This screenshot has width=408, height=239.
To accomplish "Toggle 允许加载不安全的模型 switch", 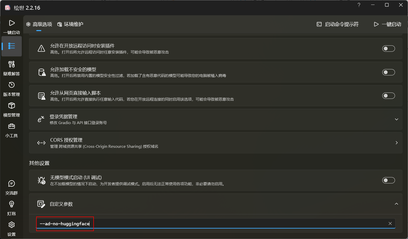I will [388, 72].
